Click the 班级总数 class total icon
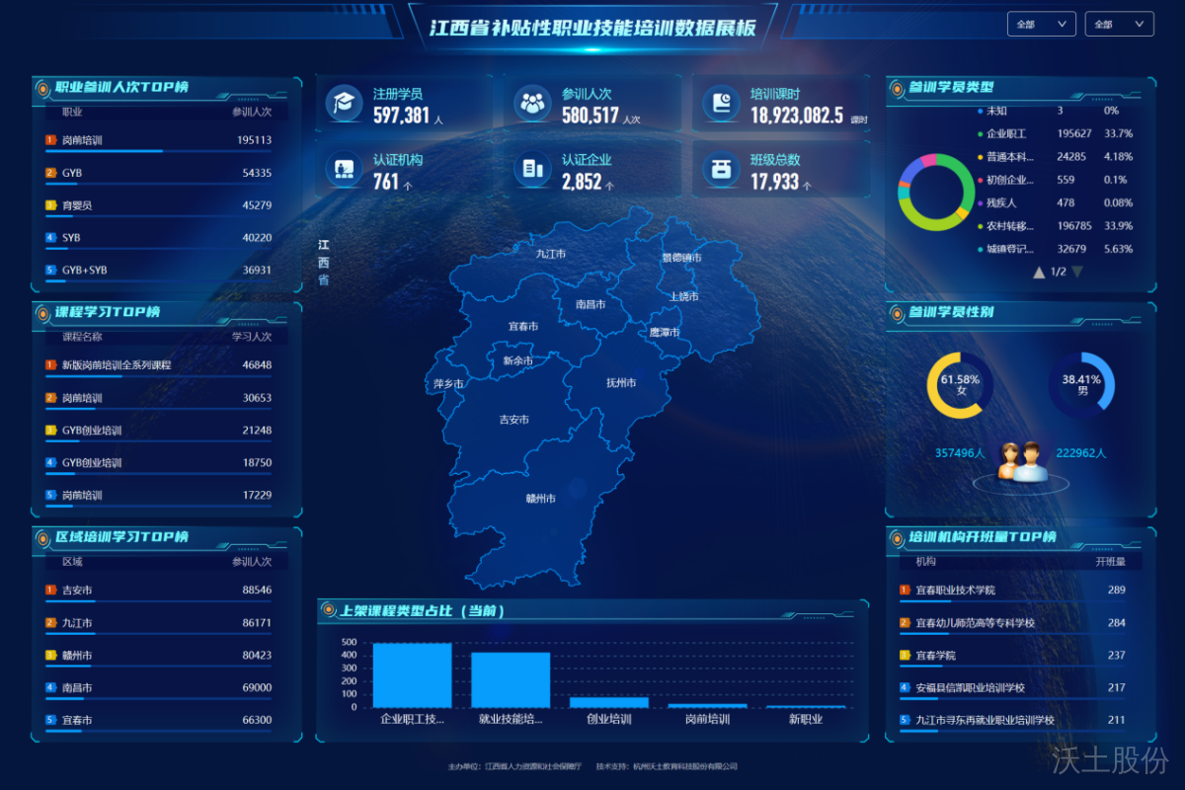The height and width of the screenshot is (790, 1185). (x=722, y=169)
